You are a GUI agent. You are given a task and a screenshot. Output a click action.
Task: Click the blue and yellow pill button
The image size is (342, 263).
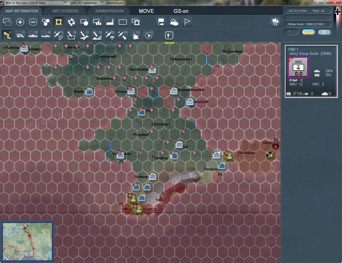coord(308,32)
